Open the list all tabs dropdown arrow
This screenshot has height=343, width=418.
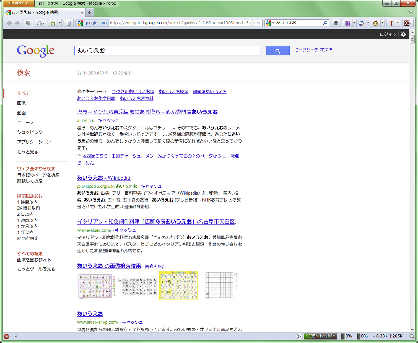tap(411, 12)
